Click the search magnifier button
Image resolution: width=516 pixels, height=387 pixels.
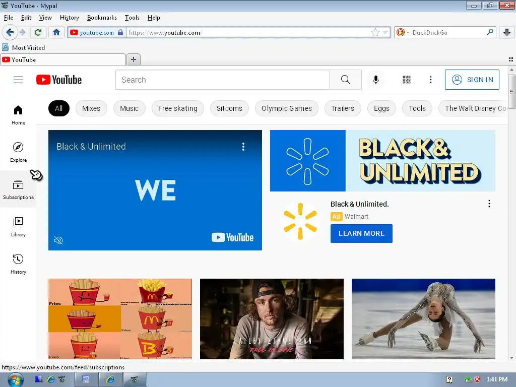coord(346,80)
